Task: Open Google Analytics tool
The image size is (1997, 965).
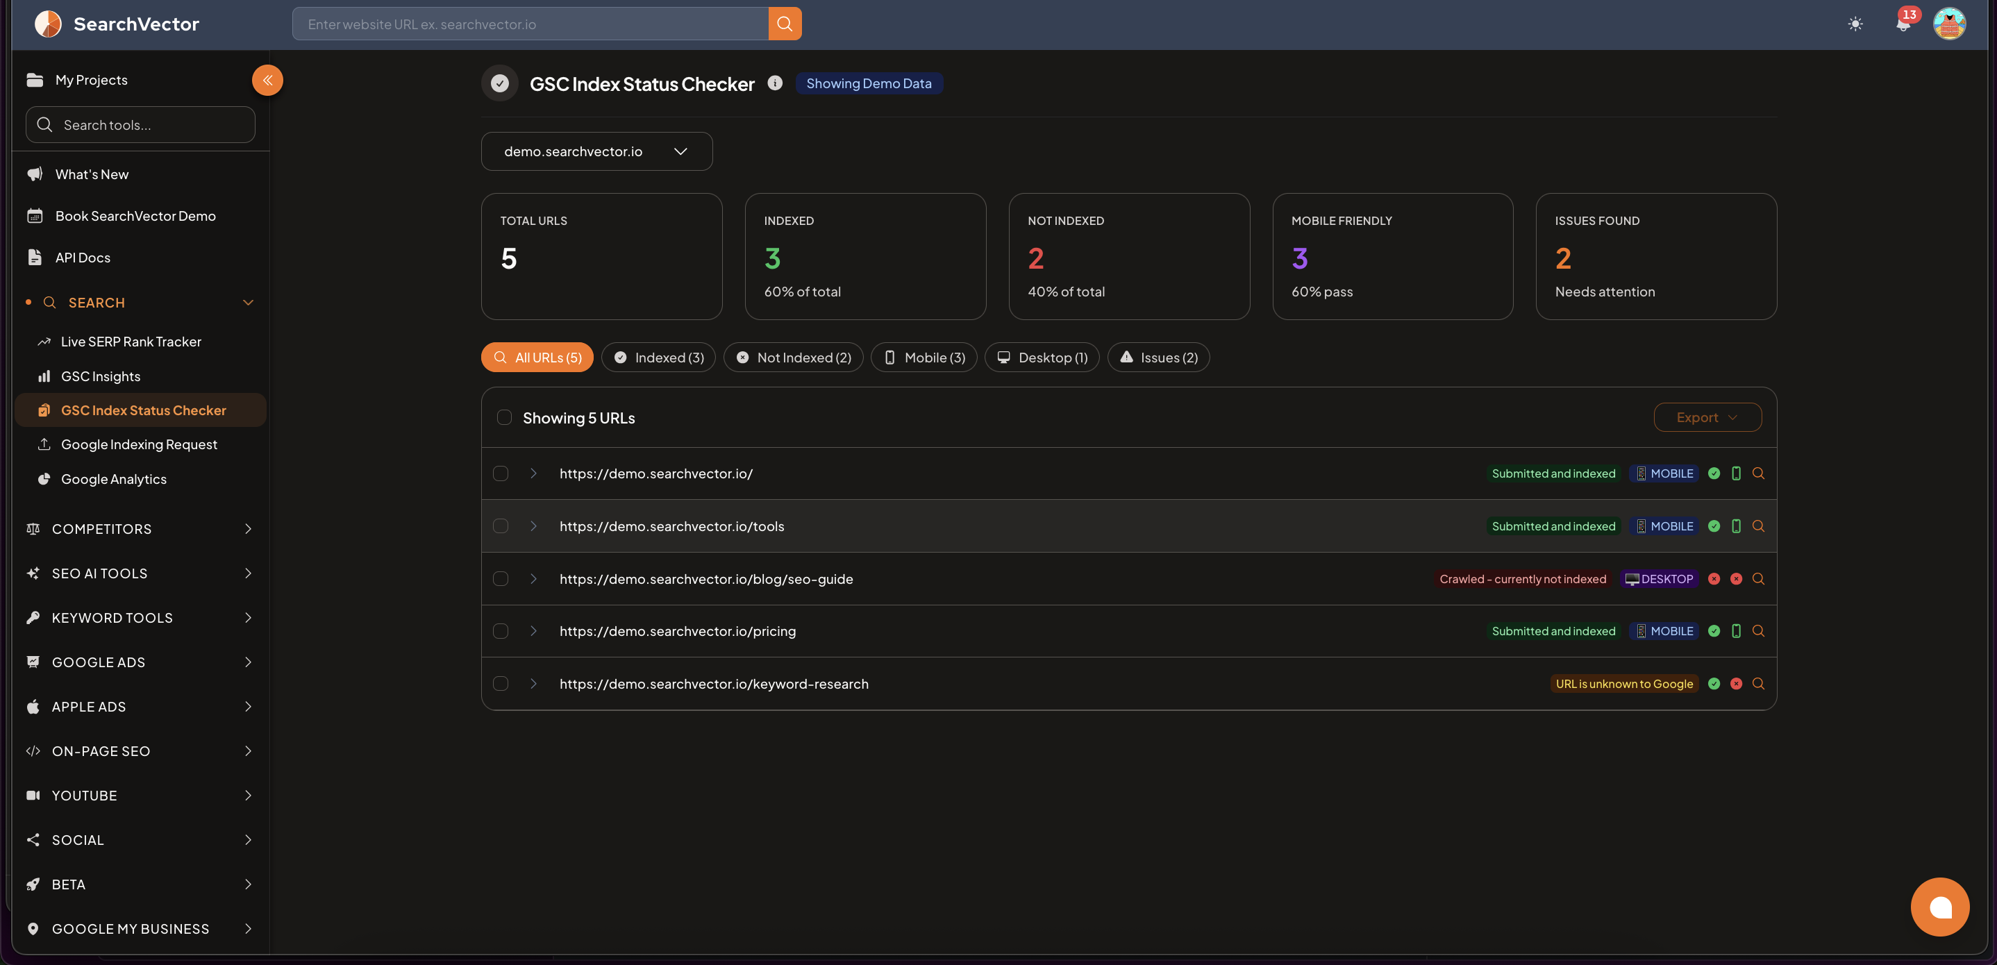Action: pos(141,479)
